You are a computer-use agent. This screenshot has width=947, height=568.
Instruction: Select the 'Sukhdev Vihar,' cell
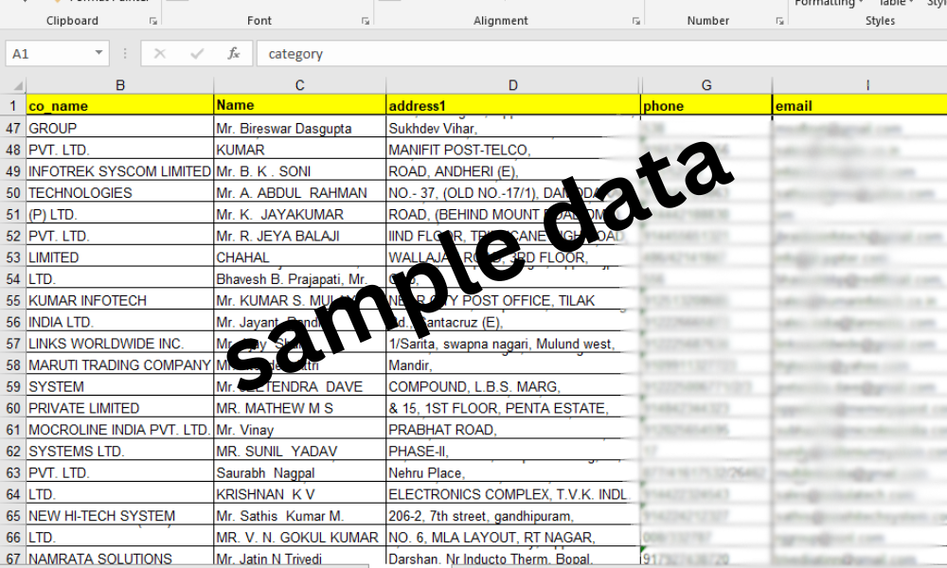pyautogui.click(x=512, y=128)
